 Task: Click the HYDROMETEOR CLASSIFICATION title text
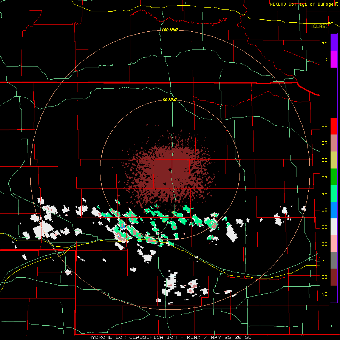[x=133, y=337]
